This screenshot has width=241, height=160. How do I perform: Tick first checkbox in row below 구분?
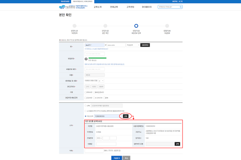pos(86,98)
